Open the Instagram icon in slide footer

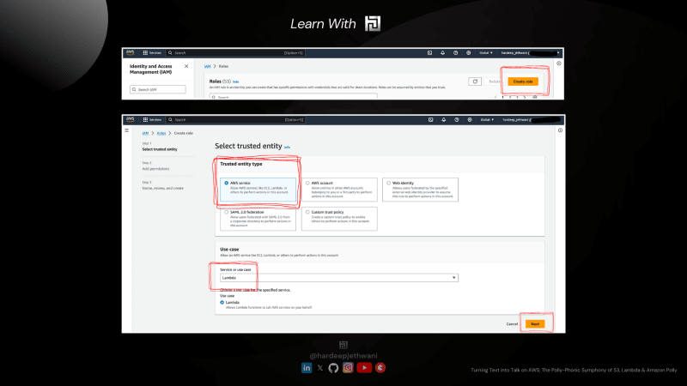click(x=348, y=368)
